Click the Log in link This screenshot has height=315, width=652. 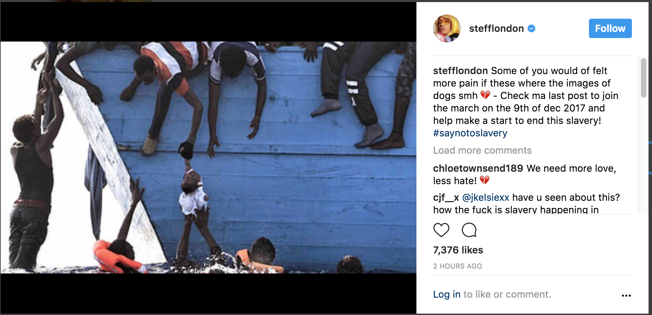(x=447, y=294)
